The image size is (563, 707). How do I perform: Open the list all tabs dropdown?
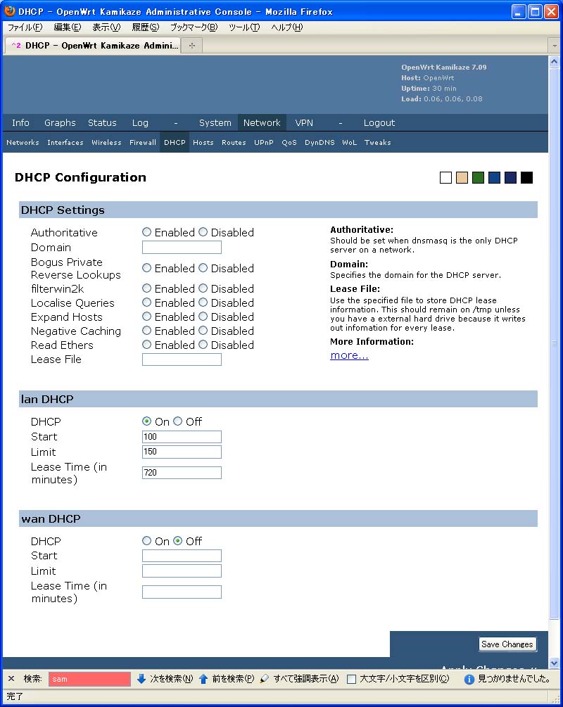[555, 45]
